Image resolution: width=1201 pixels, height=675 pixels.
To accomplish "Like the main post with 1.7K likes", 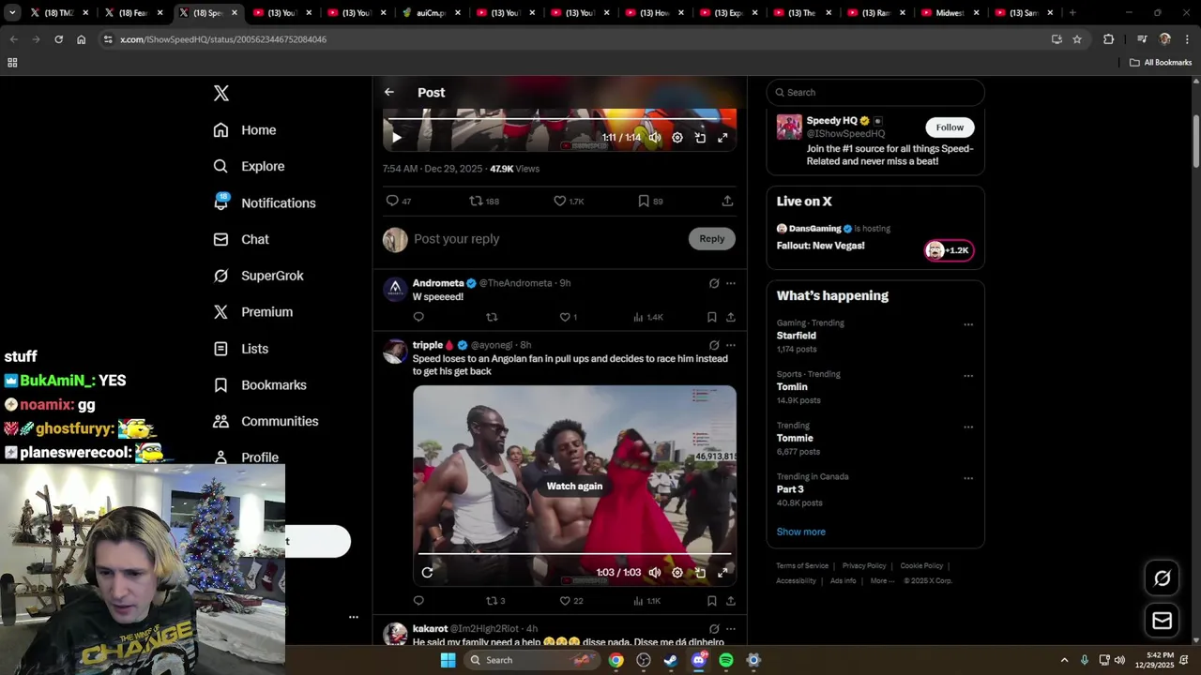I will pyautogui.click(x=569, y=201).
